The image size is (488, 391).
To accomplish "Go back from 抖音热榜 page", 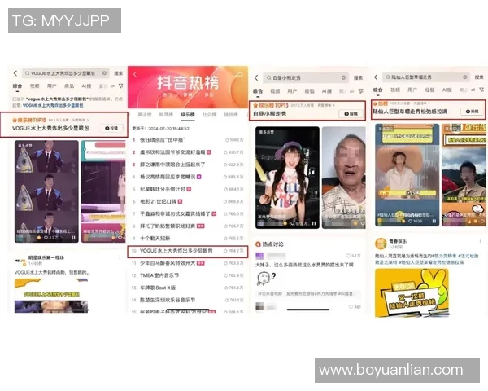I will pyautogui.click(x=135, y=74).
